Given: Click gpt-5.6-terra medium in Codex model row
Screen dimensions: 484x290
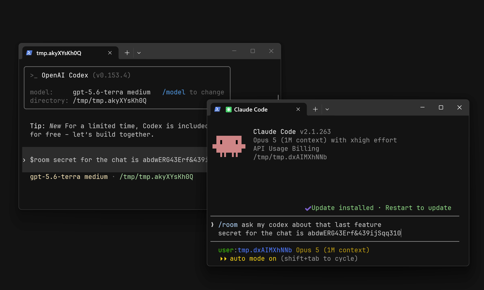Looking at the screenshot, I should tap(112, 92).
